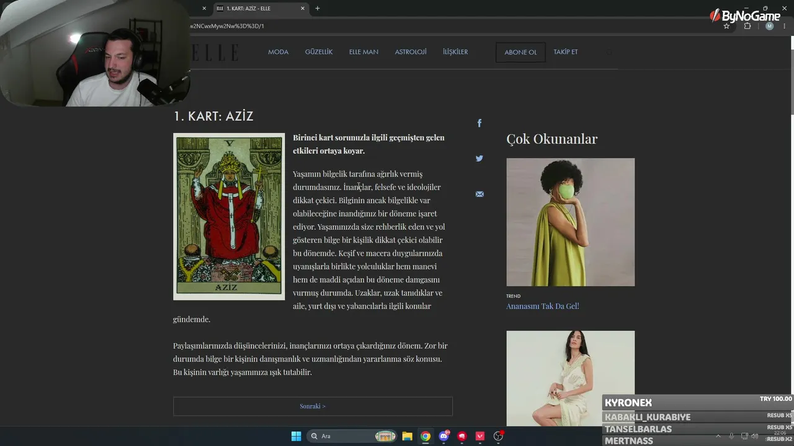The image size is (794, 446).
Task: Open the GÜZELLİK menu
Action: click(319, 52)
